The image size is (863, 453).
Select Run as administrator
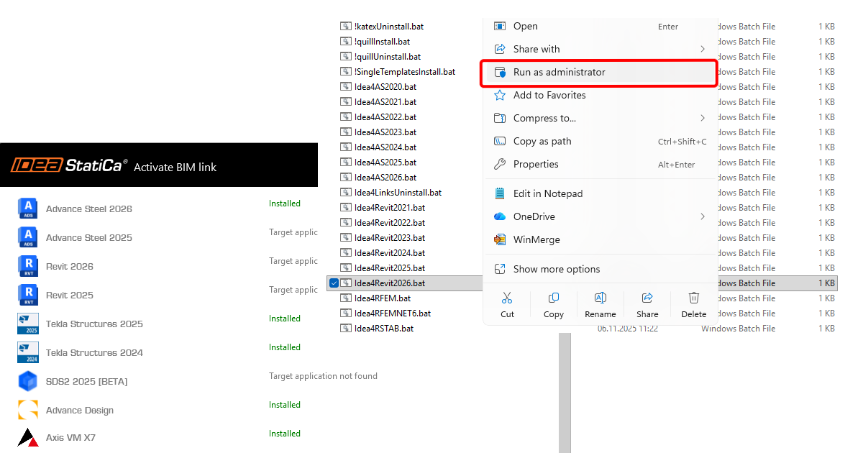[601, 72]
